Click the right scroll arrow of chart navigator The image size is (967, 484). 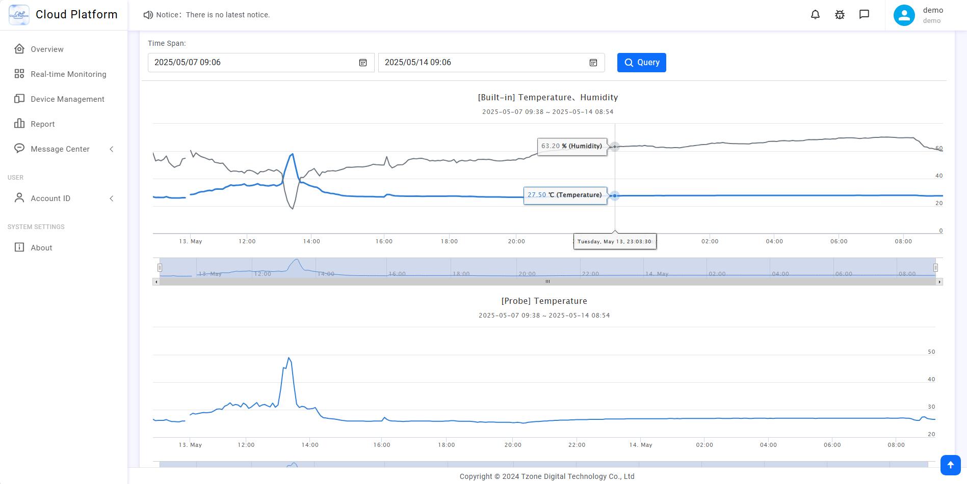[939, 281]
